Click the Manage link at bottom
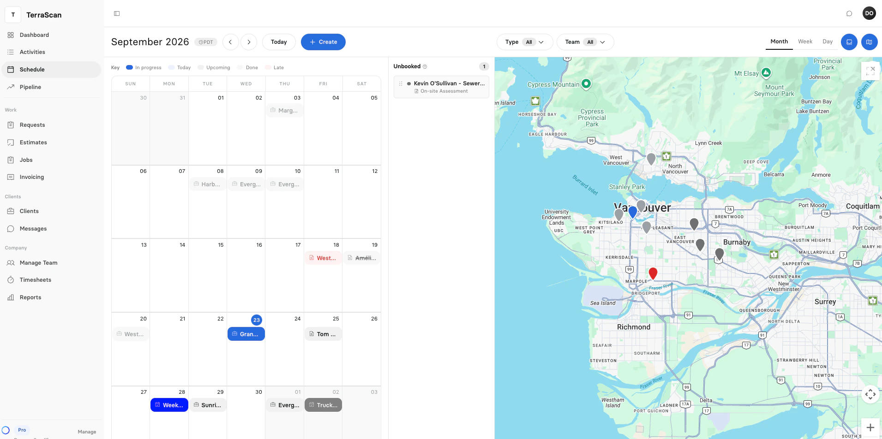This screenshot has height=439, width=882. click(87, 432)
